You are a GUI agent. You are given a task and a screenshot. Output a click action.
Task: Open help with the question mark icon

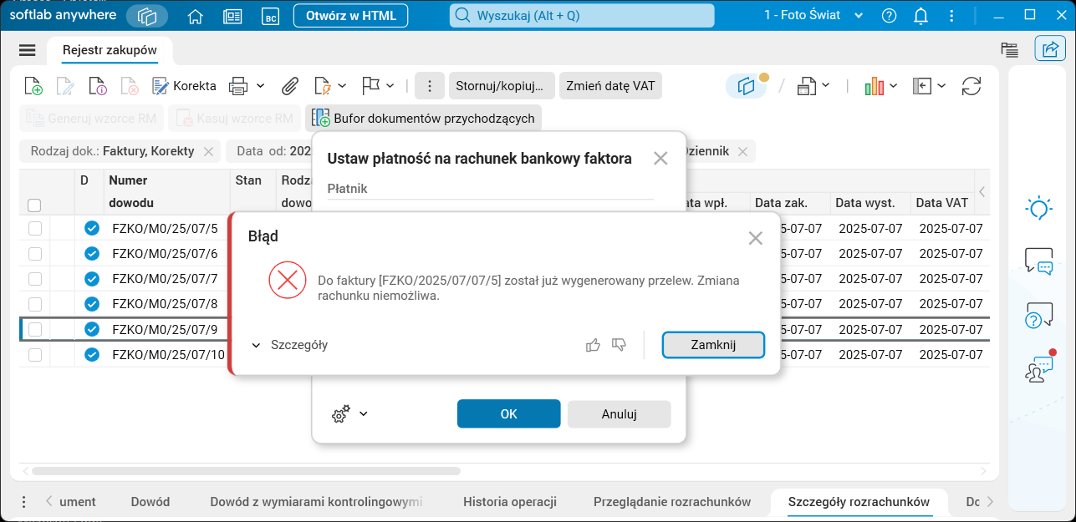pyautogui.click(x=889, y=15)
